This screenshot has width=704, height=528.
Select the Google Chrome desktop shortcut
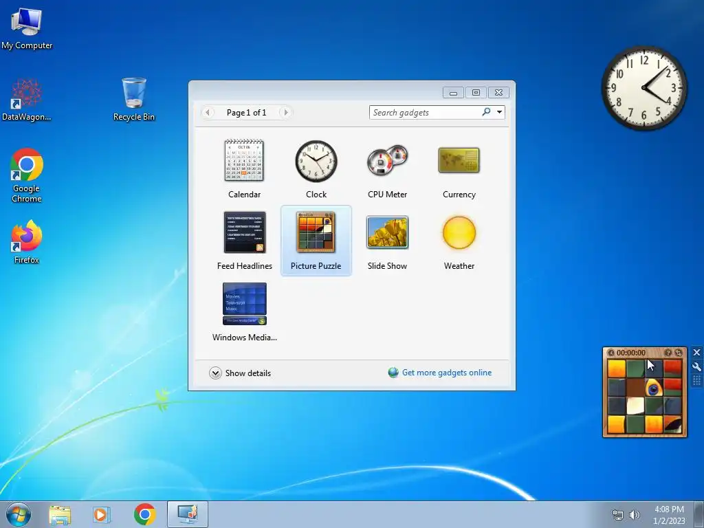pos(27,175)
